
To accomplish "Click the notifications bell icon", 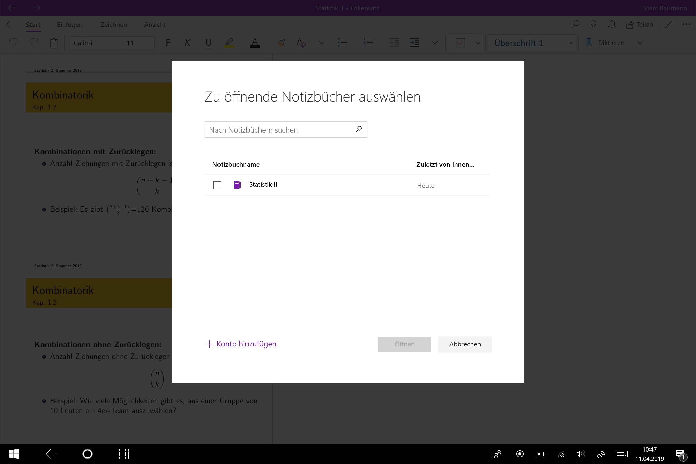I will point(612,25).
